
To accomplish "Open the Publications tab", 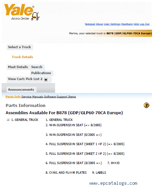I will pyautogui.click(x=41, y=73).
